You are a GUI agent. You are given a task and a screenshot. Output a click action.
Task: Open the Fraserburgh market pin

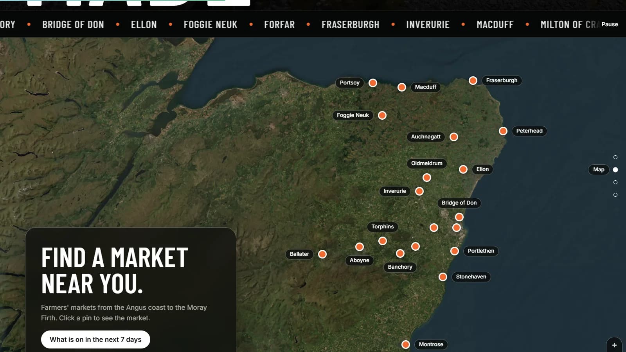pyautogui.click(x=473, y=81)
